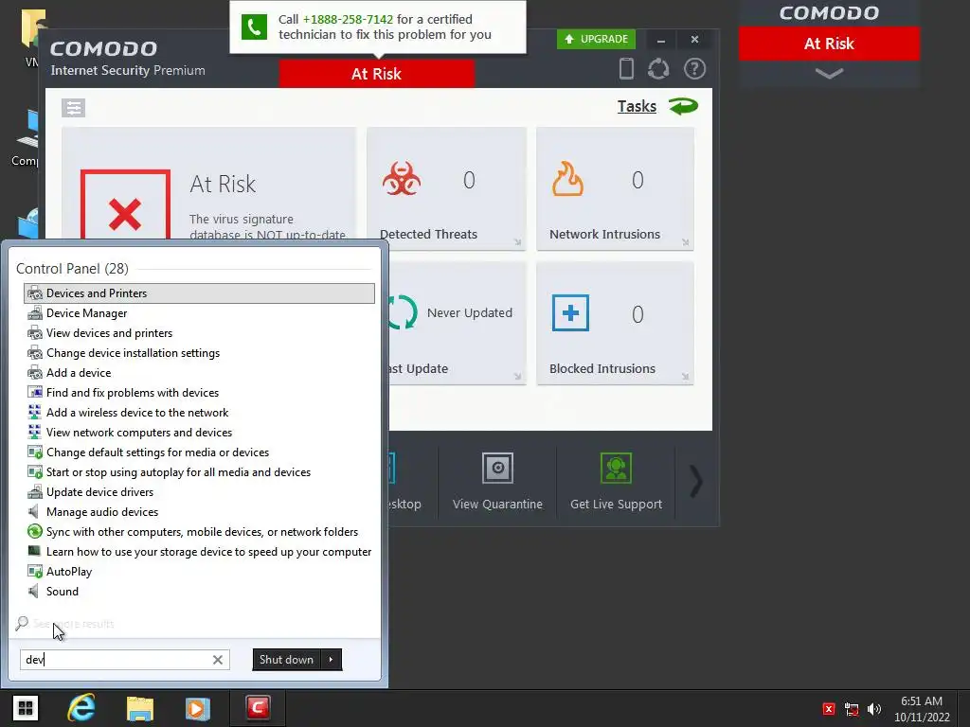Click the Control Panel (28) header

(x=72, y=269)
